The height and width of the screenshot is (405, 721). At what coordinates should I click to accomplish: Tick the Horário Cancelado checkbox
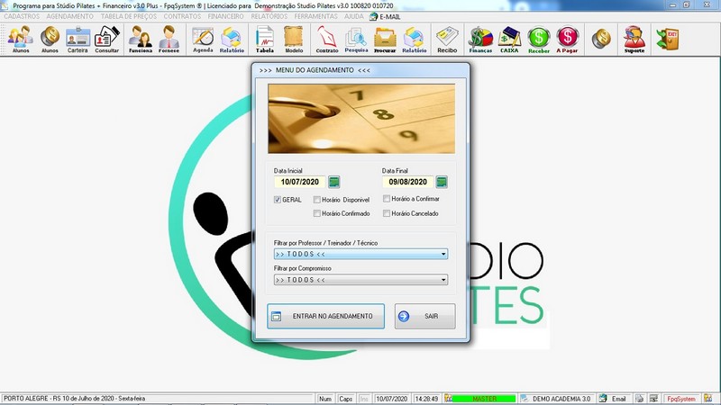(387, 213)
